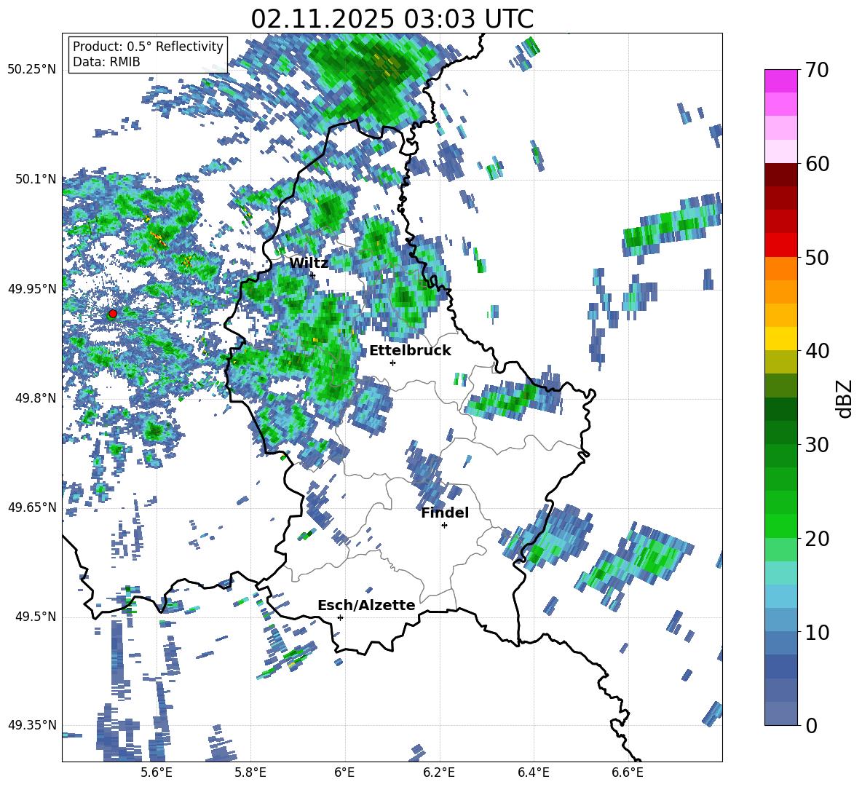The width and height of the screenshot is (862, 787).
Task: Click the 50.1°N latitude label
Action: 35,179
